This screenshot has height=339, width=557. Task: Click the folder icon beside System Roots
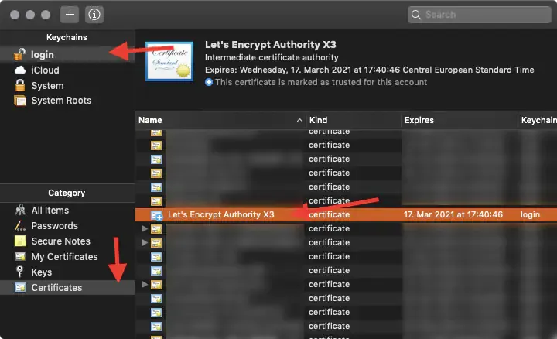20,101
